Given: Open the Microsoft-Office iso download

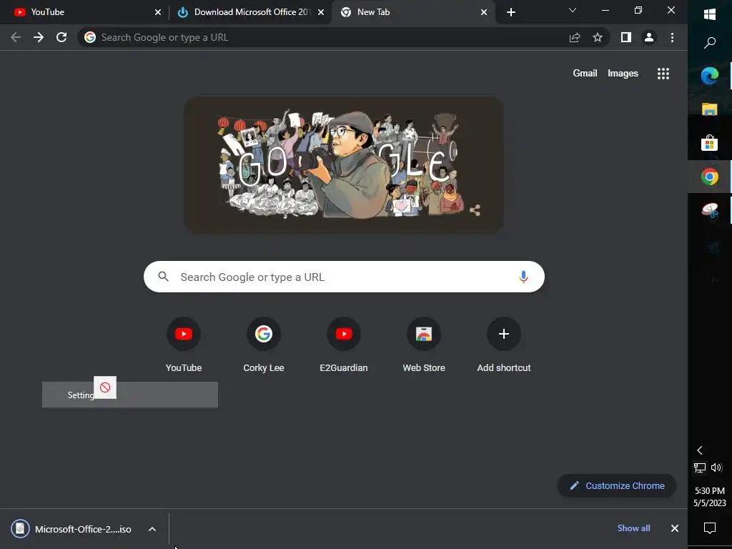Looking at the screenshot, I should tap(71, 529).
